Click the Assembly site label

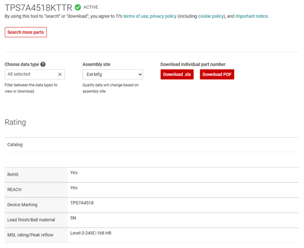96,64
